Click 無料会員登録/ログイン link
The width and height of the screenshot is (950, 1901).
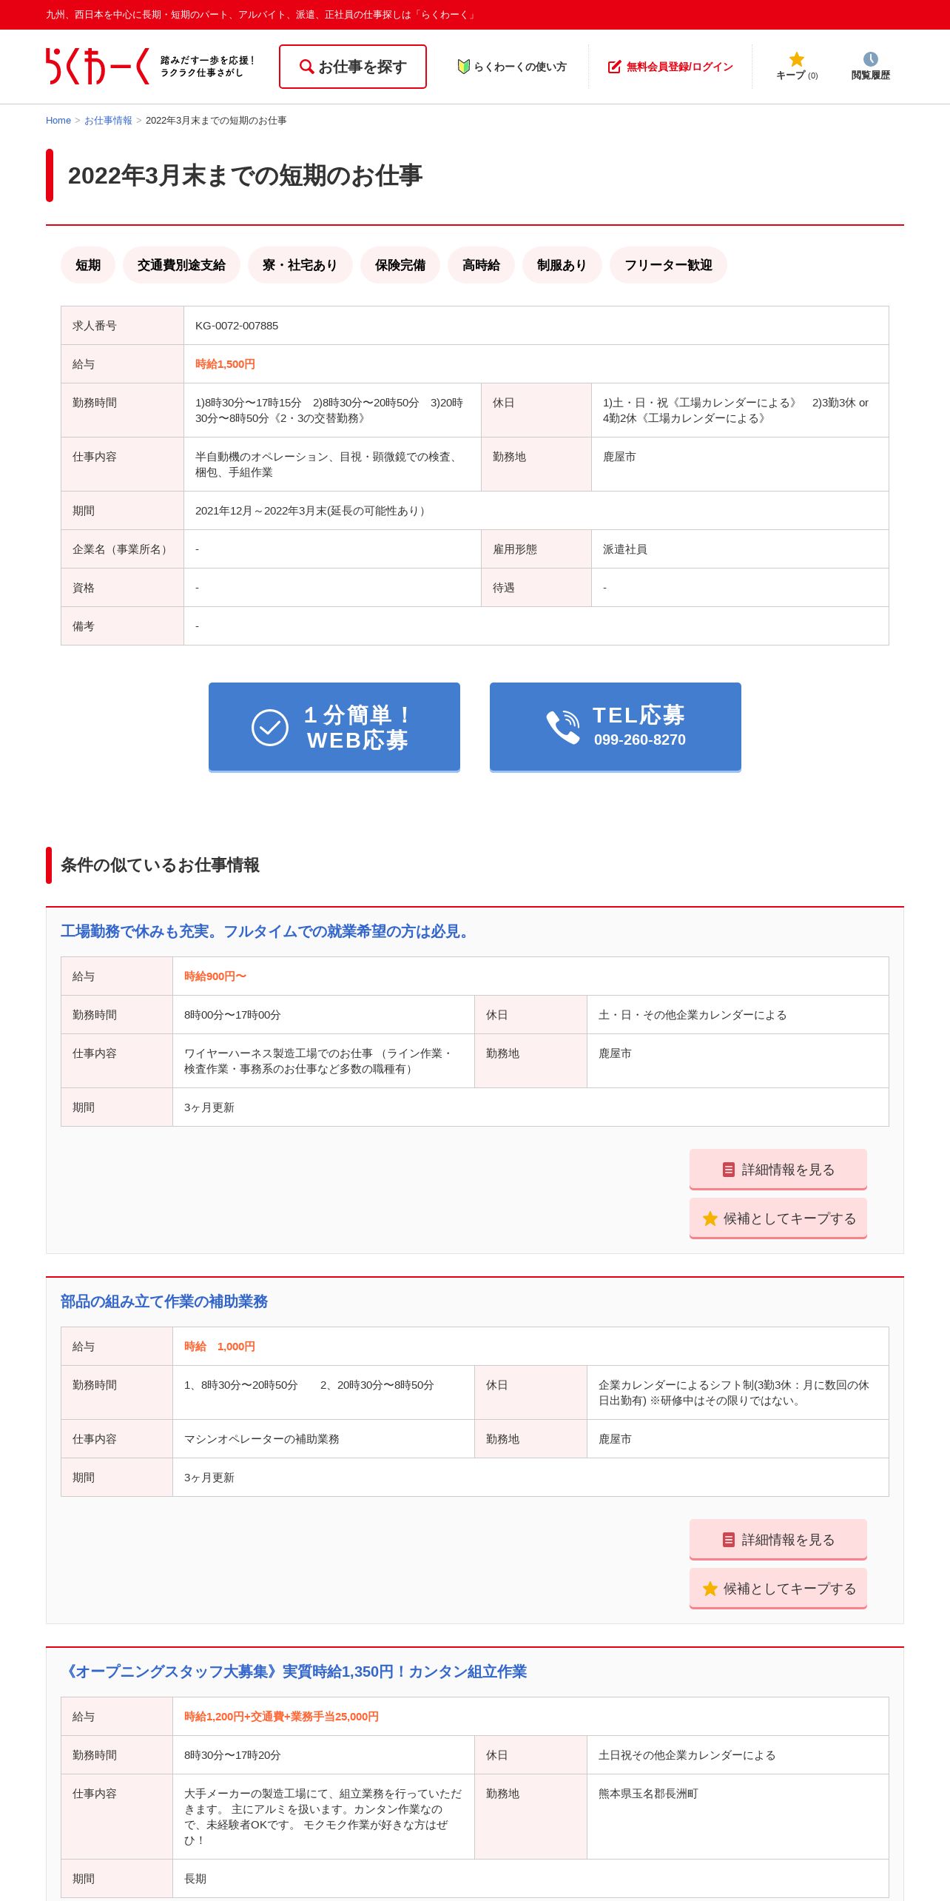coord(670,67)
